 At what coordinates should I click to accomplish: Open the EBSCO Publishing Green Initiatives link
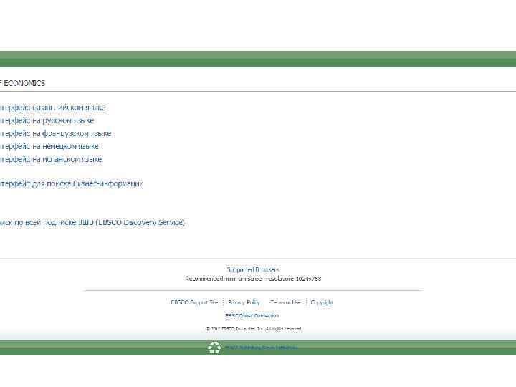click(x=262, y=348)
